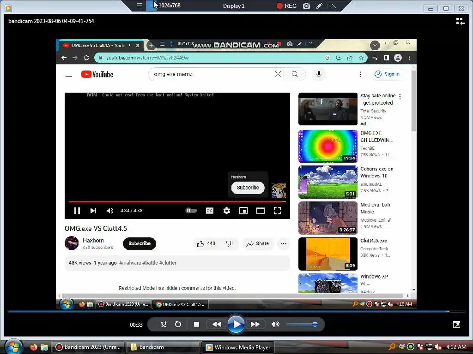Click the YouTube search magnifier button
The height and width of the screenshot is (354, 473).
point(295,74)
